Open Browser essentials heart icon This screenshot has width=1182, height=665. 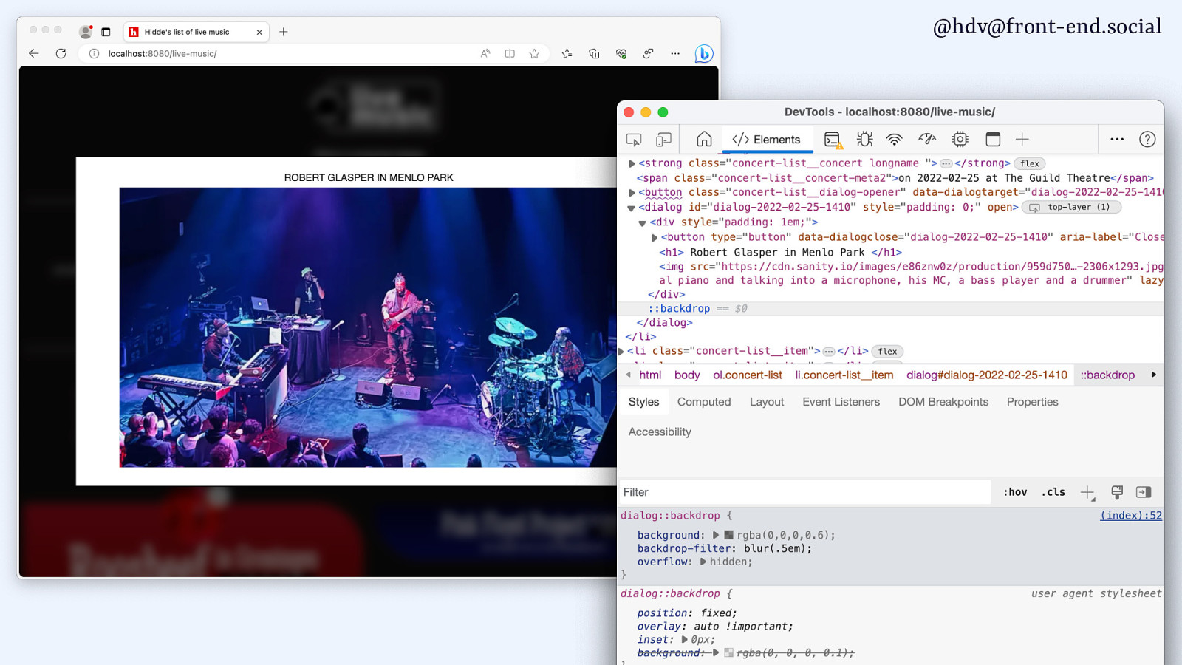point(621,53)
